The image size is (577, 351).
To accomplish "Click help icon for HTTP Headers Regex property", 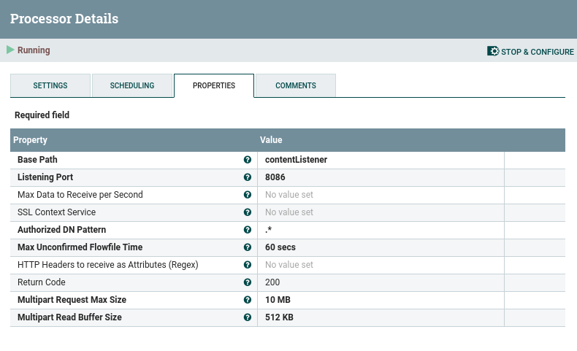I will (248, 265).
